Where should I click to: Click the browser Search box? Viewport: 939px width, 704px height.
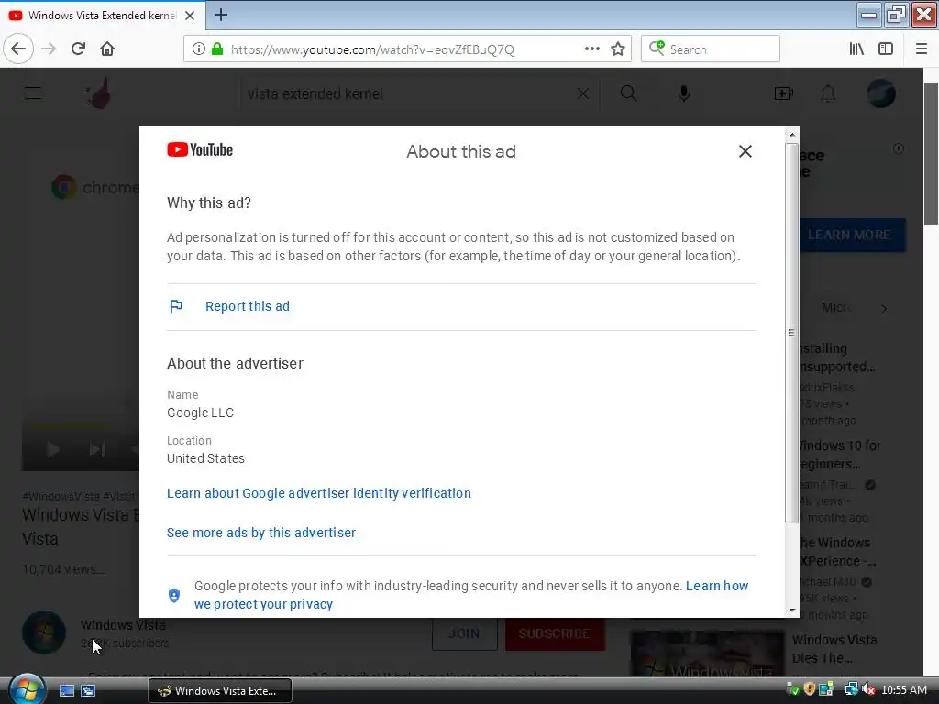click(x=711, y=49)
